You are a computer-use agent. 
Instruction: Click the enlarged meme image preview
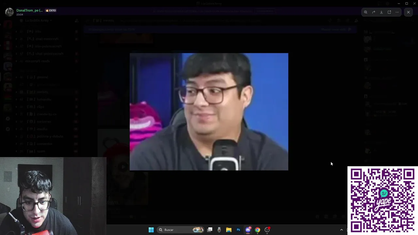click(x=209, y=112)
